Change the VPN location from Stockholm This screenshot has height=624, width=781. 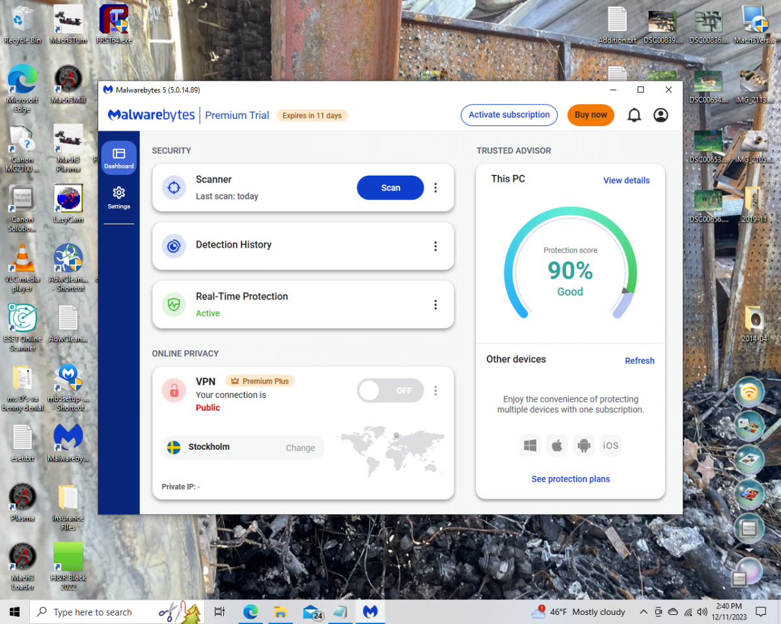point(300,448)
